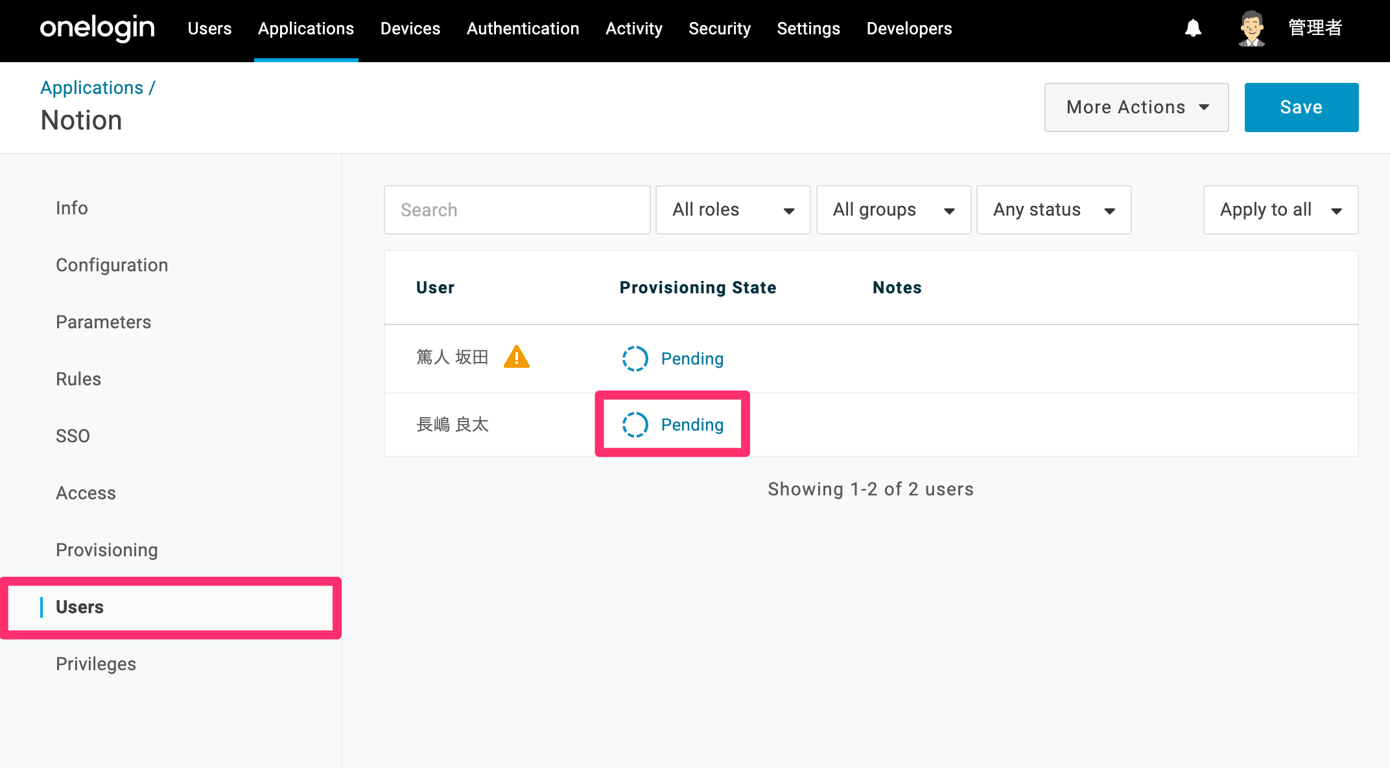Viewport: 1390px width, 768px height.
Task: Click the pending spinner icon for 篤人 坂田
Action: click(635, 358)
